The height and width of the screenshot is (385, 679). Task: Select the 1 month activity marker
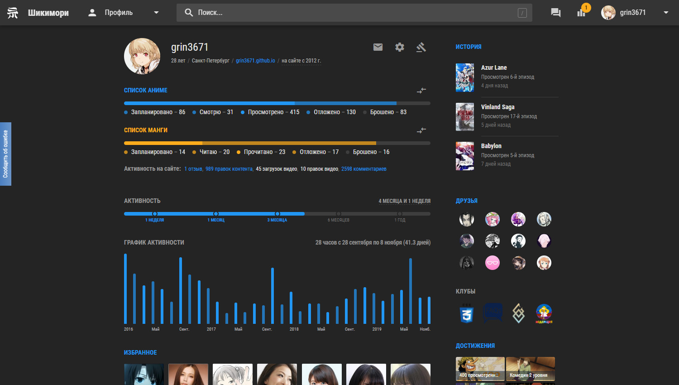pyautogui.click(x=216, y=214)
